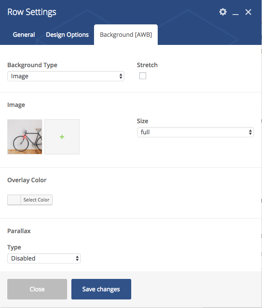Viewport: 262px width, 308px height.
Task: Enable the Stretch checkbox
Action: (x=143, y=76)
